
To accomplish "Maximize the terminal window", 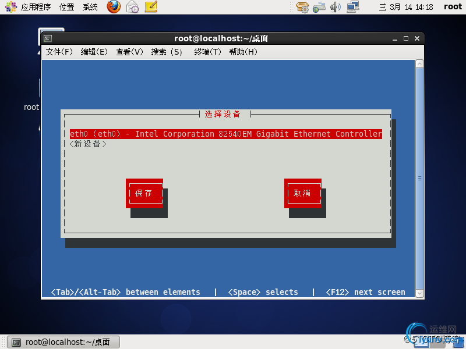I will point(405,38).
